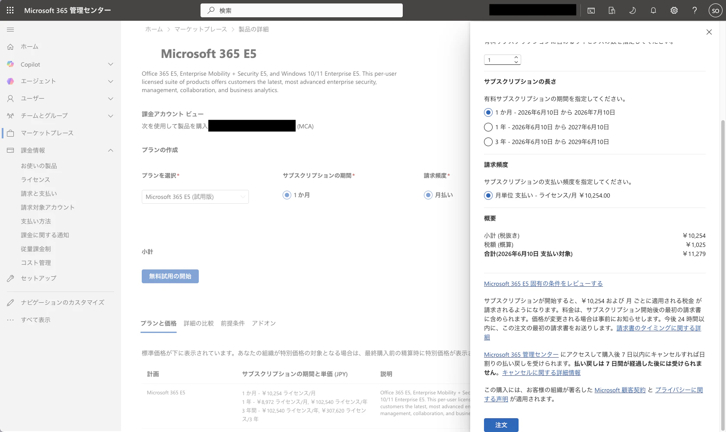Go to マーケットプレース breadcrumb
Viewport: 726px width, 432px height.
click(201, 29)
